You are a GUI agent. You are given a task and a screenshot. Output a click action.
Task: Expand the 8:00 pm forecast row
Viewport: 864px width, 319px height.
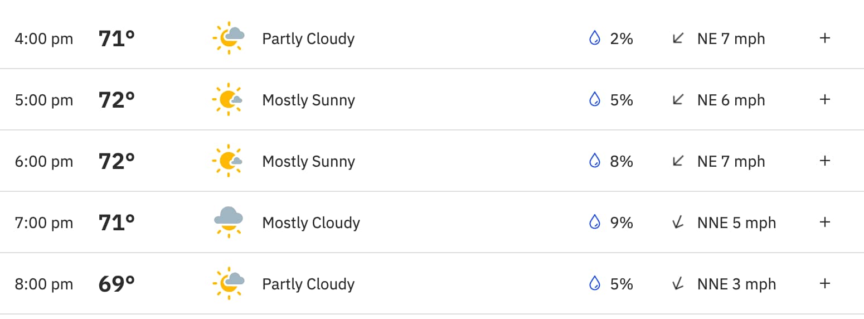click(825, 283)
